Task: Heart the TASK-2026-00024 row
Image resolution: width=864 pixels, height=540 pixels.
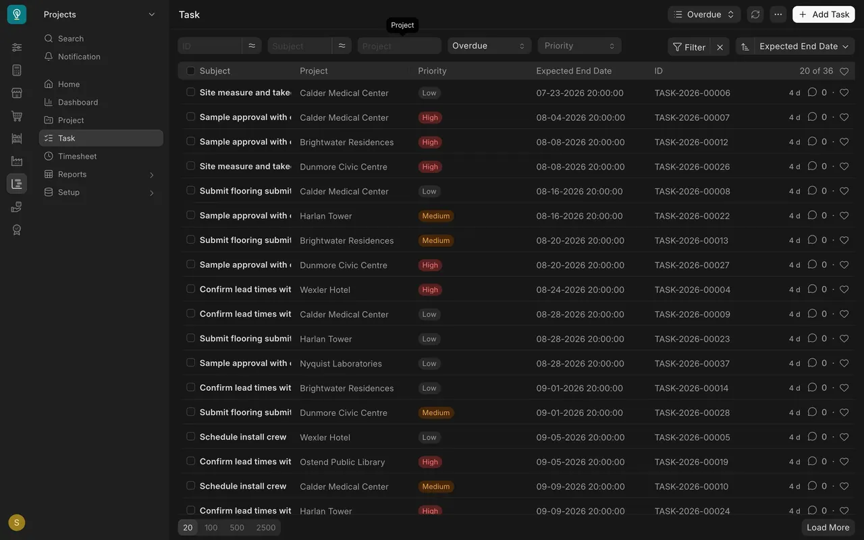Action: click(844, 511)
